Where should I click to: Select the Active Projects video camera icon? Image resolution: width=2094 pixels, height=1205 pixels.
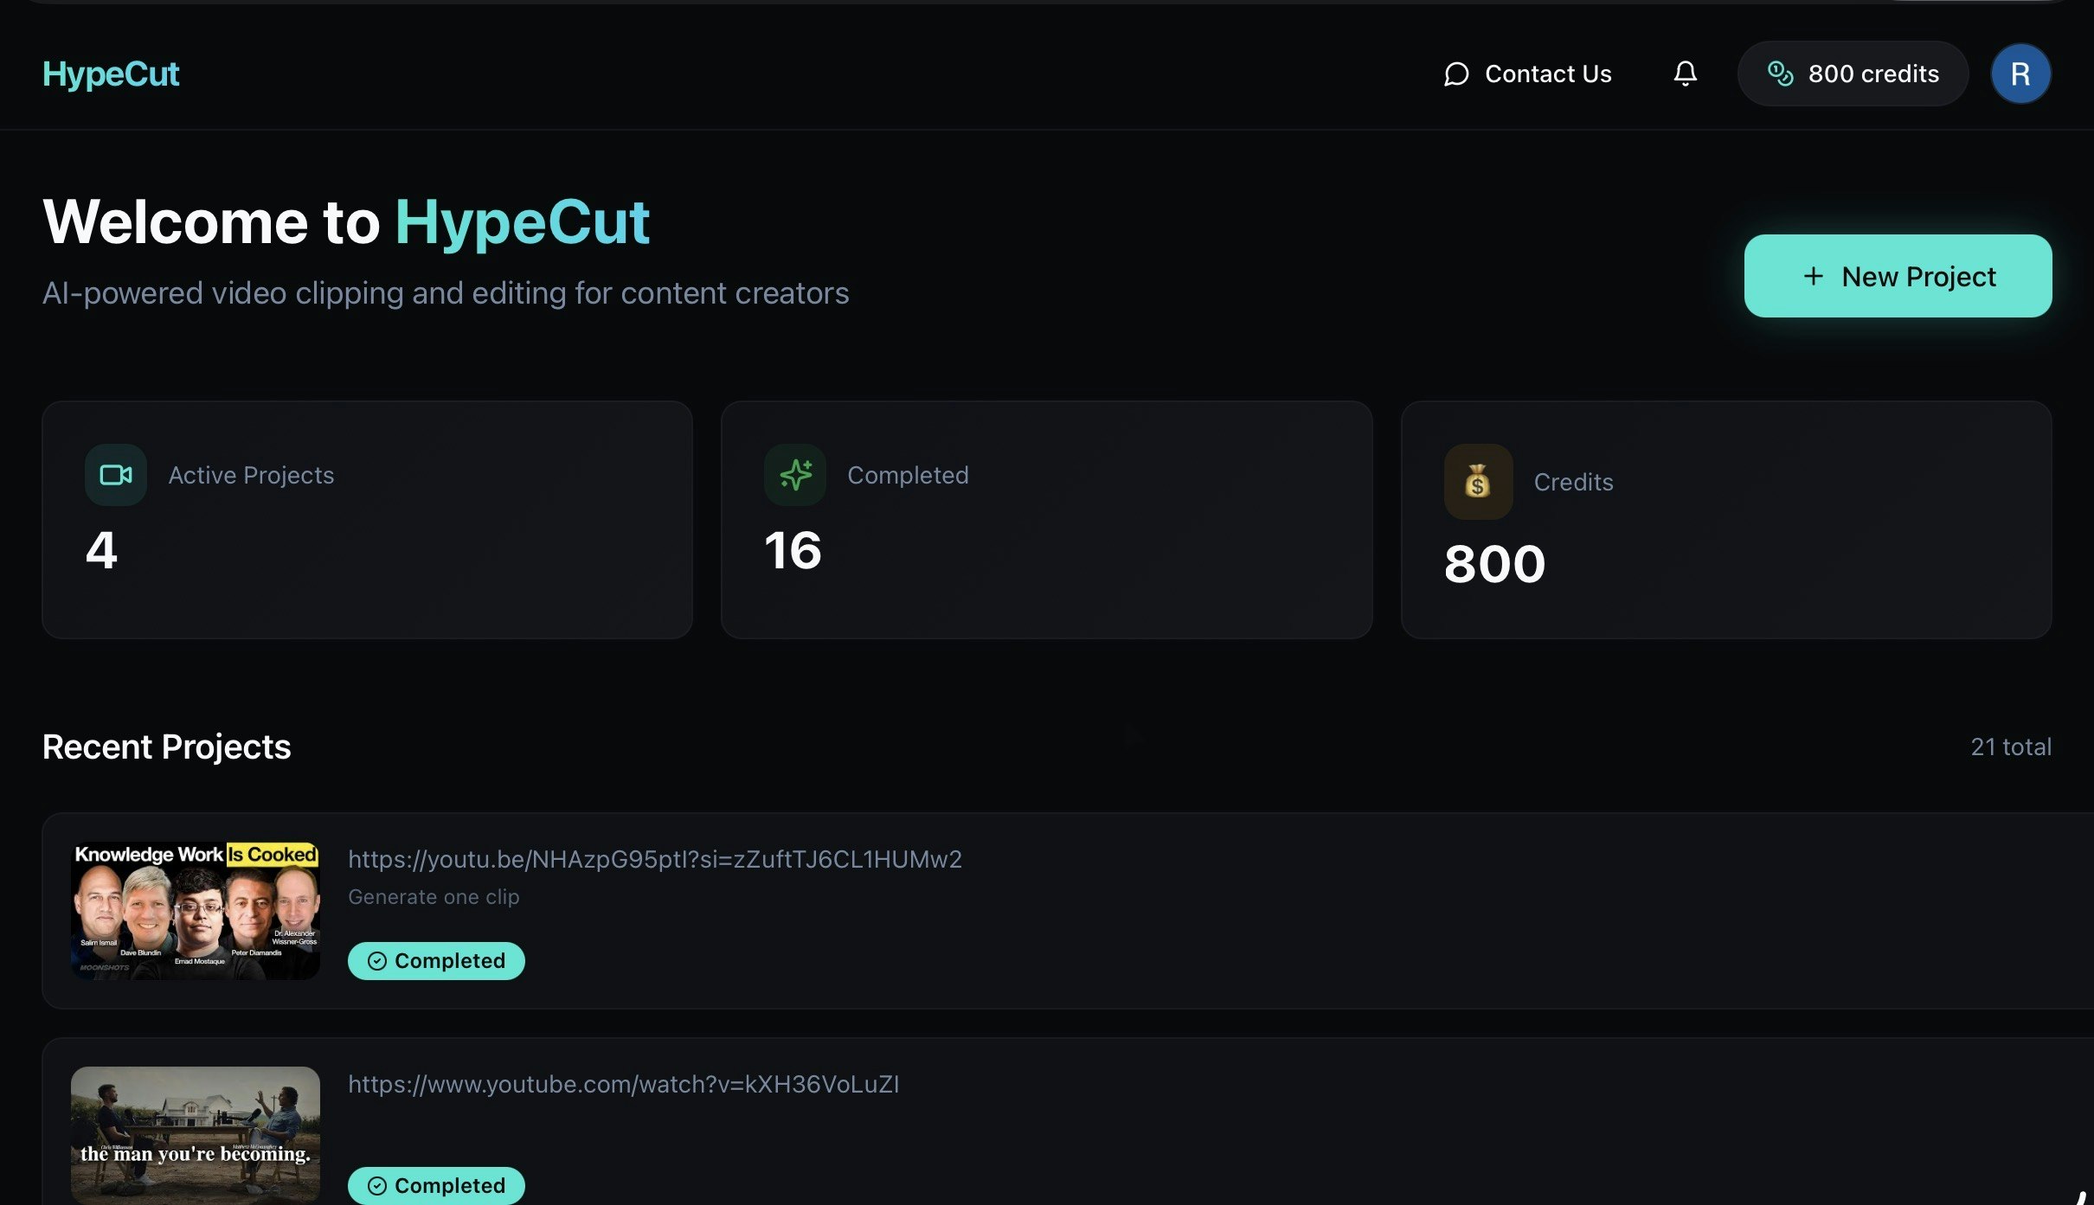pos(114,474)
